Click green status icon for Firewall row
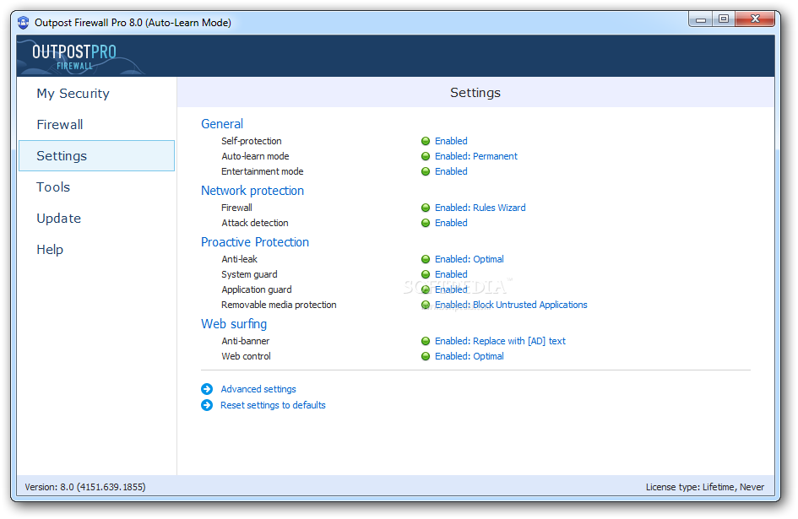The height and width of the screenshot is (519, 798). (426, 208)
